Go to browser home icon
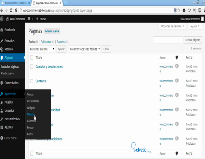This screenshot has width=205, height=159. point(16,10)
